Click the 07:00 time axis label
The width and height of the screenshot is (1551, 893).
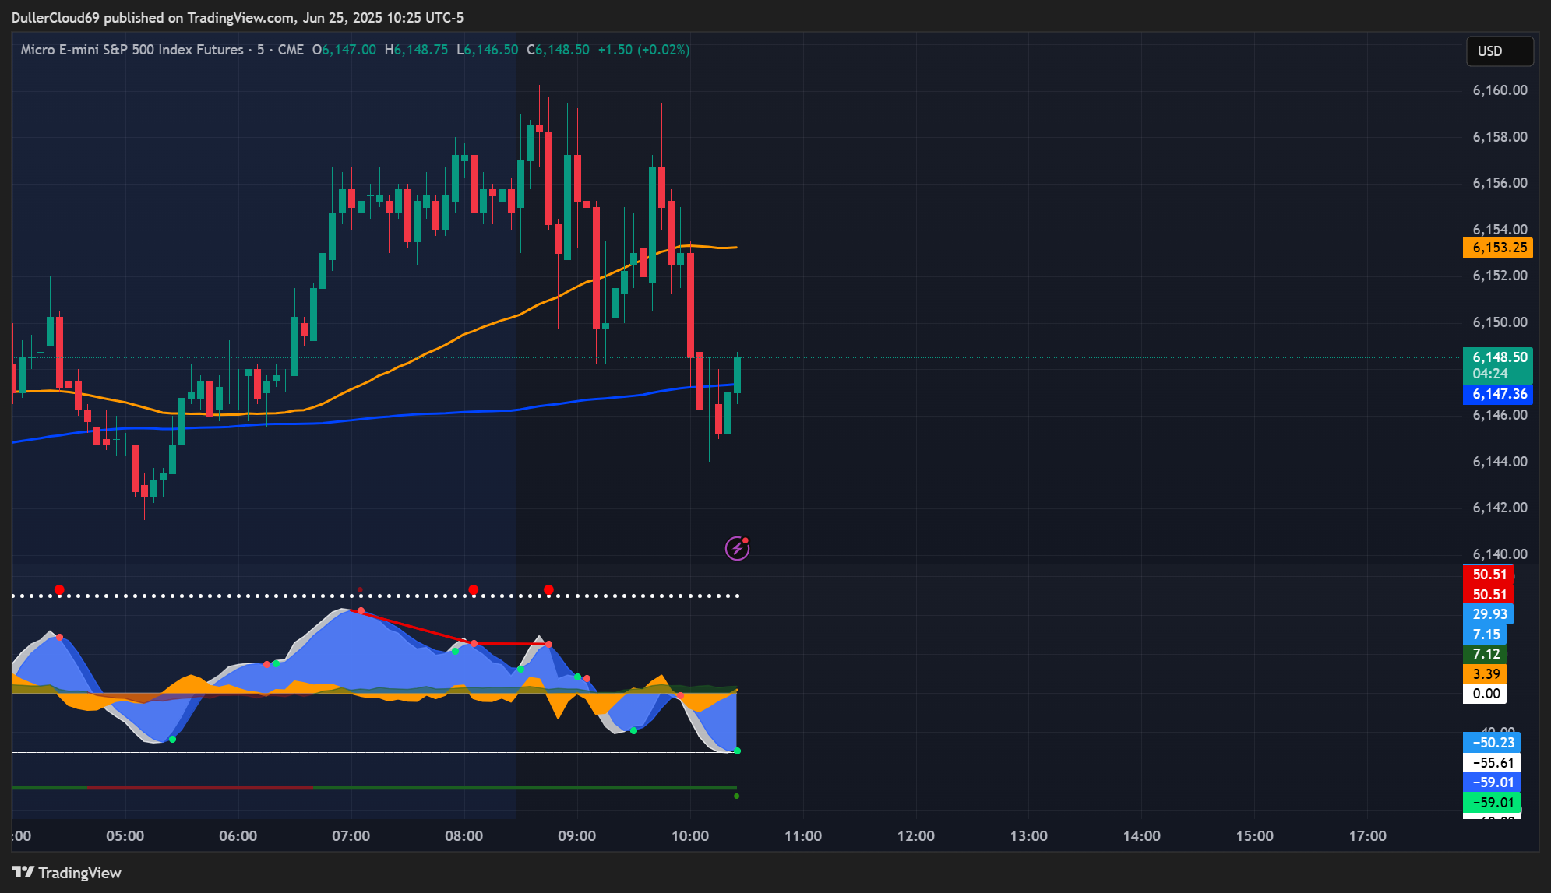click(351, 836)
